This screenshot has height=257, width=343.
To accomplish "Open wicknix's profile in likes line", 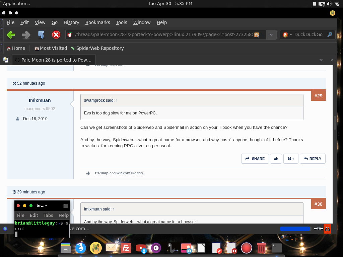I will (123, 173).
